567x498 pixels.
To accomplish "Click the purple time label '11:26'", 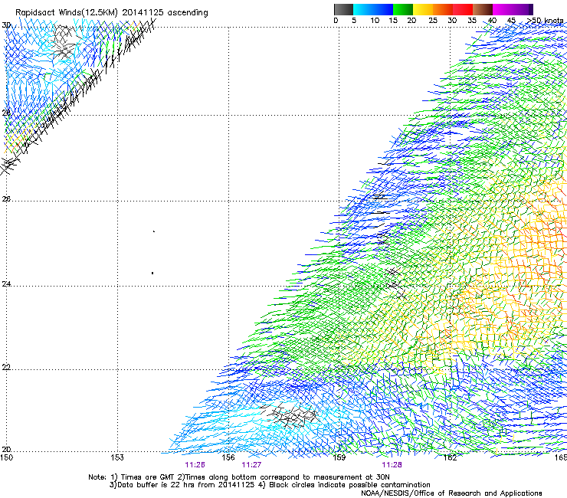I will [195, 465].
